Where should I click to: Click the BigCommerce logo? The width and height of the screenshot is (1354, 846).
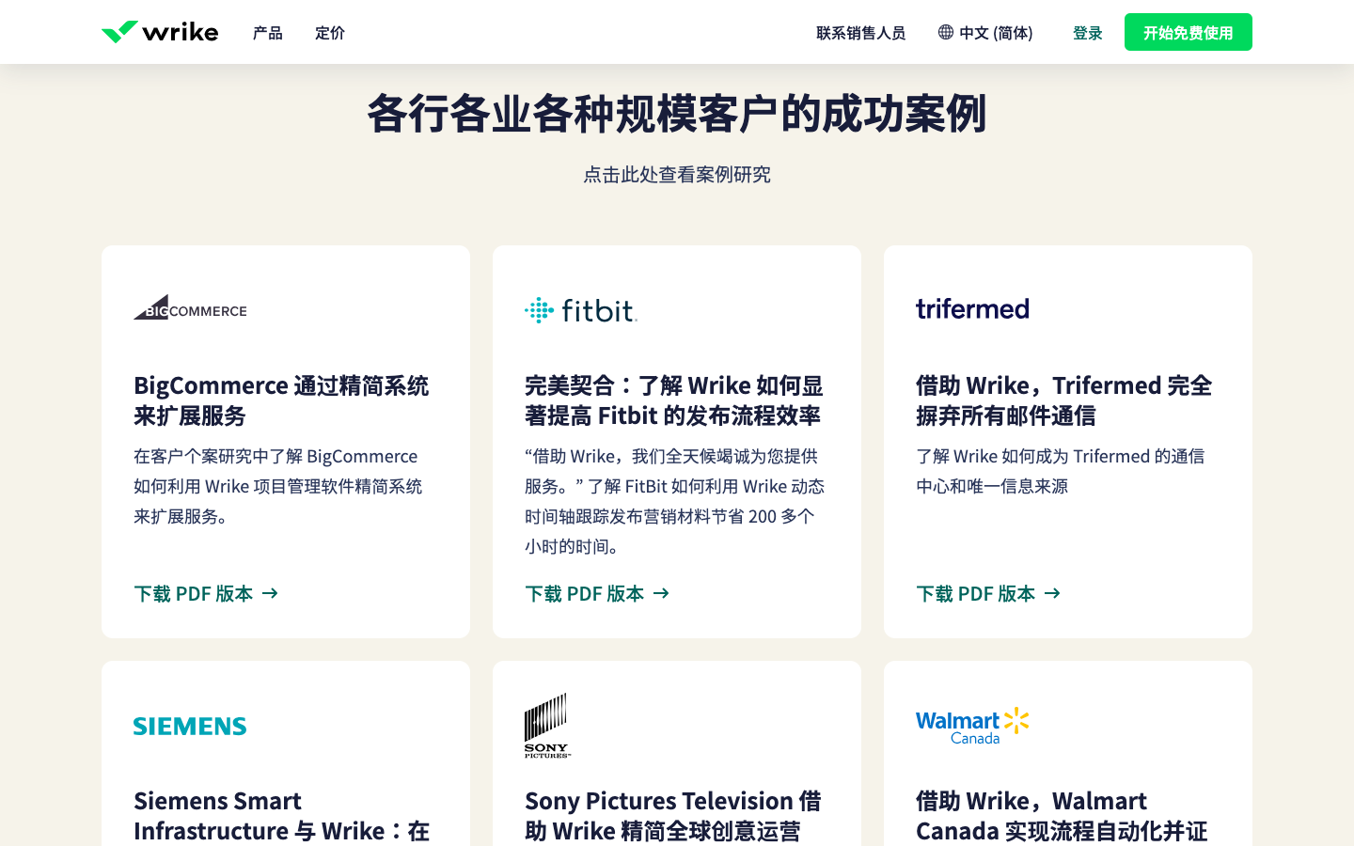click(190, 308)
